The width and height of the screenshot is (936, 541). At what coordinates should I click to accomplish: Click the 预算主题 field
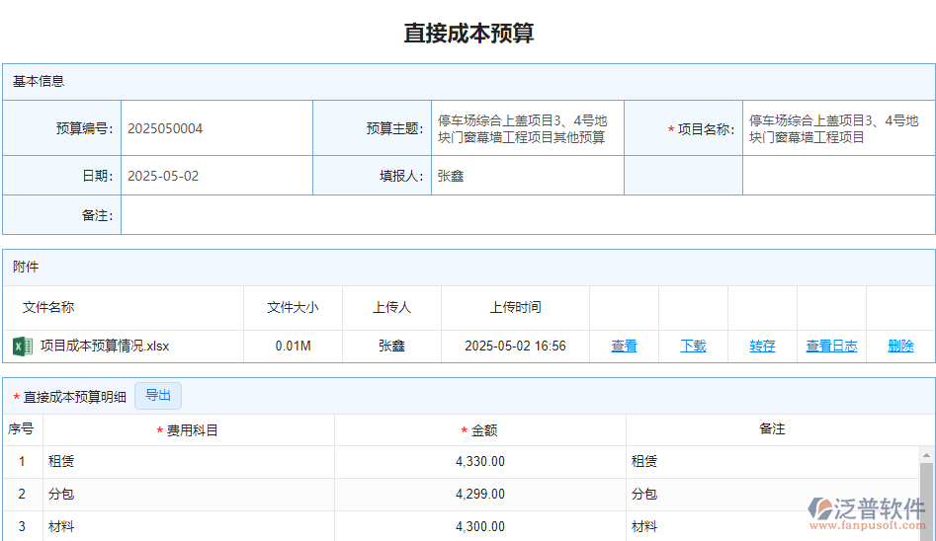coord(528,128)
